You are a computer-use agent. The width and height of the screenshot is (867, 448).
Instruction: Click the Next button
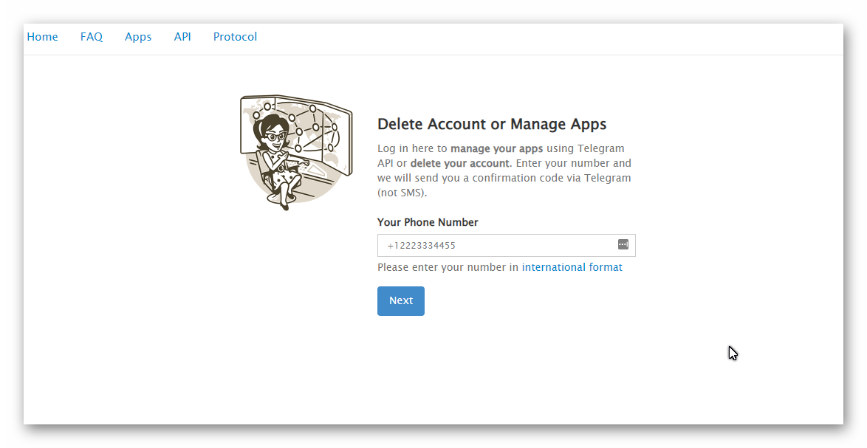[401, 301]
